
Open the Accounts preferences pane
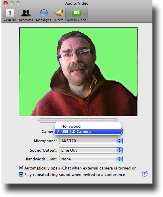26,15
